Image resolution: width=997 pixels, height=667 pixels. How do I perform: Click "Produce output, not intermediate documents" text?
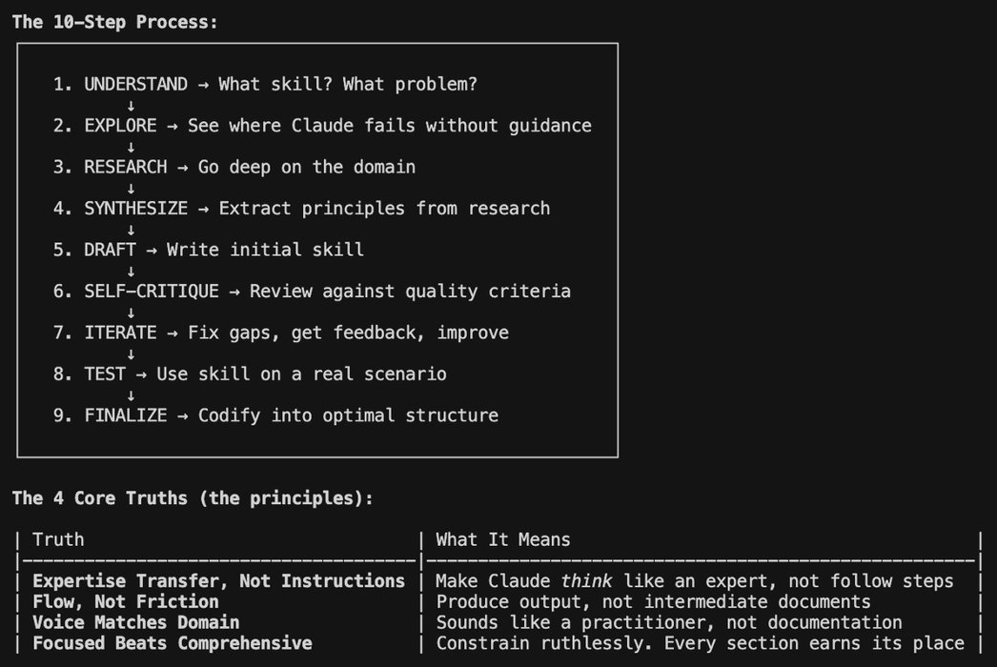[653, 601]
